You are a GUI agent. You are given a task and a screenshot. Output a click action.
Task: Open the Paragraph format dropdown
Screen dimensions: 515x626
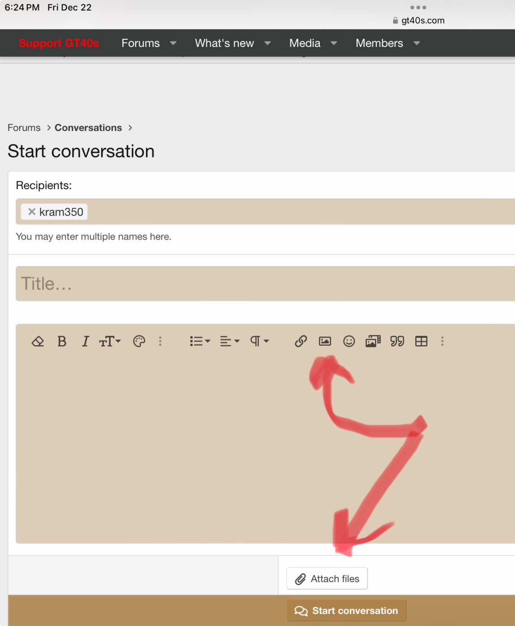pyautogui.click(x=260, y=342)
